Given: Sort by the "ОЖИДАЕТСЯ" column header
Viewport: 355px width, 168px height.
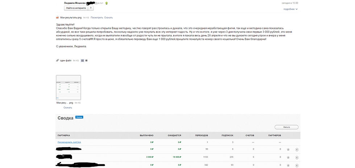Looking at the screenshot, I should pos(174,135).
